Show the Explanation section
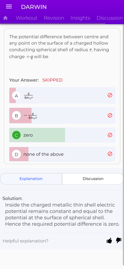The height and width of the screenshot is (269, 124). [31, 179]
